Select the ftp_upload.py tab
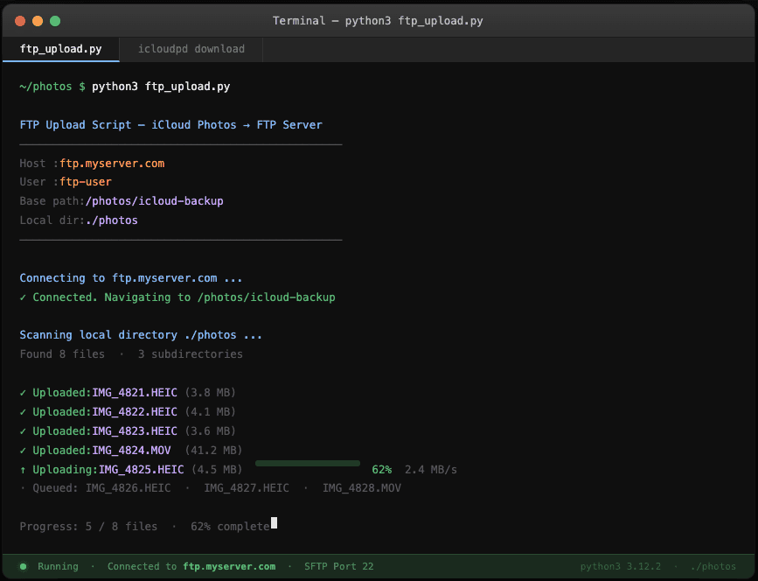758x581 pixels. click(x=60, y=50)
